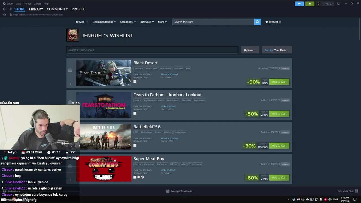Click the MMORPG tag on Black Desert
This screenshot has height=203, width=361.
point(178,68)
